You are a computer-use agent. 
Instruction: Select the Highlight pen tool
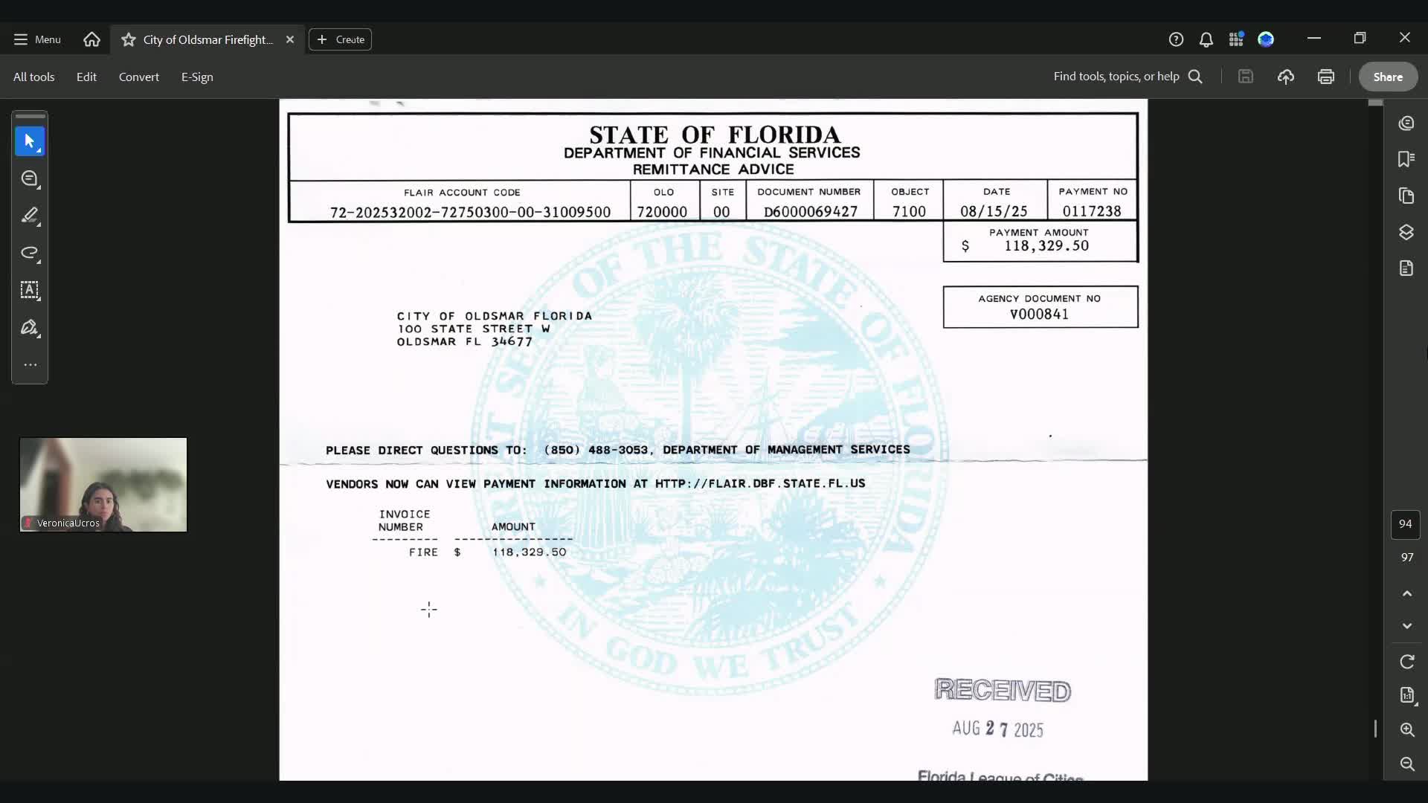click(x=30, y=216)
